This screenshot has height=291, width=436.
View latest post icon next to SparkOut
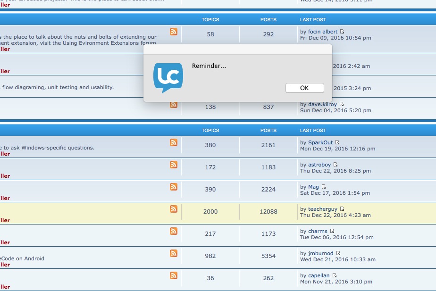point(337,142)
